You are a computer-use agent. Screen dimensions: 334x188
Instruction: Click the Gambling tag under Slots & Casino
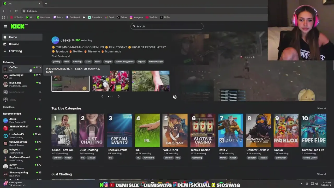coord(197,158)
